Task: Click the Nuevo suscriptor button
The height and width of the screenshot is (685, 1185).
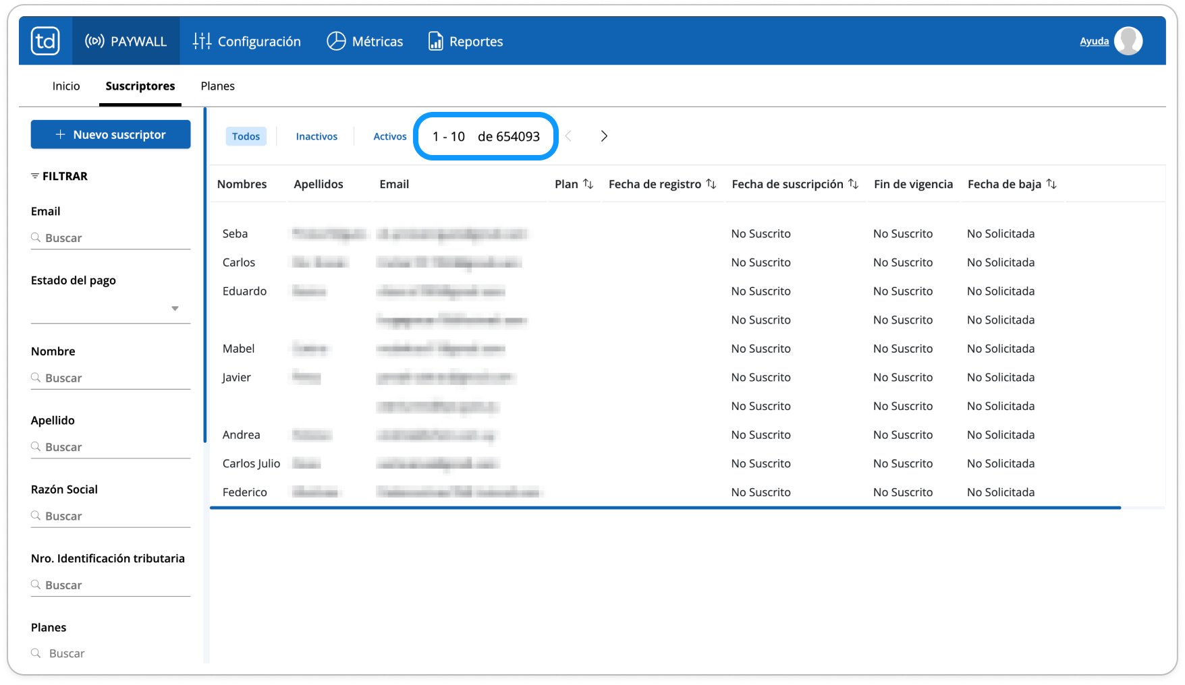Action: [111, 134]
